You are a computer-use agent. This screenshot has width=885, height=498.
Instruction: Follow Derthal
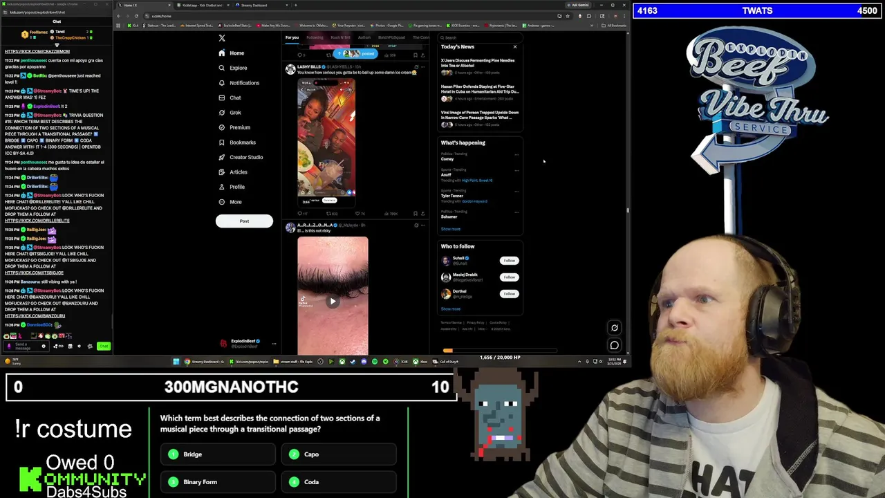pos(509,294)
